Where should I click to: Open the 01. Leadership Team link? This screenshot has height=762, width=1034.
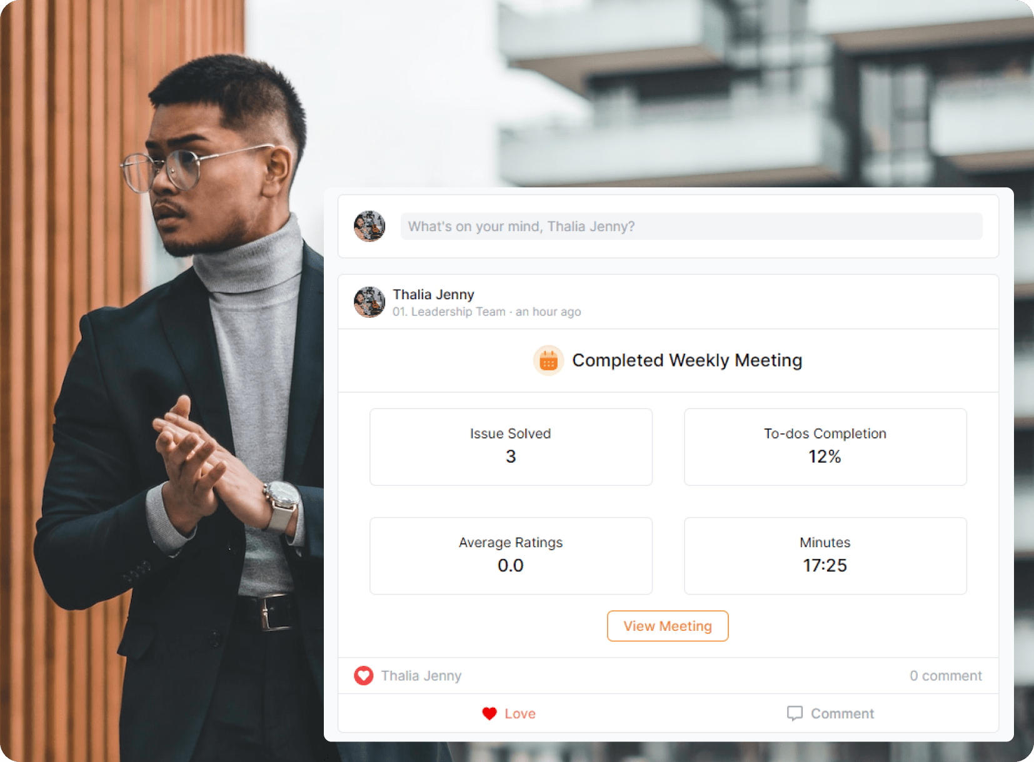click(449, 312)
